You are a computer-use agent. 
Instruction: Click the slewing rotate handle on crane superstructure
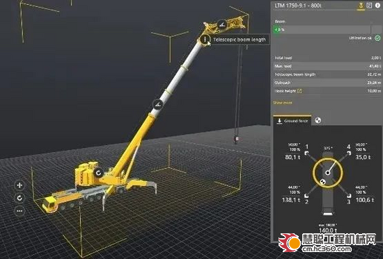tap(98, 173)
